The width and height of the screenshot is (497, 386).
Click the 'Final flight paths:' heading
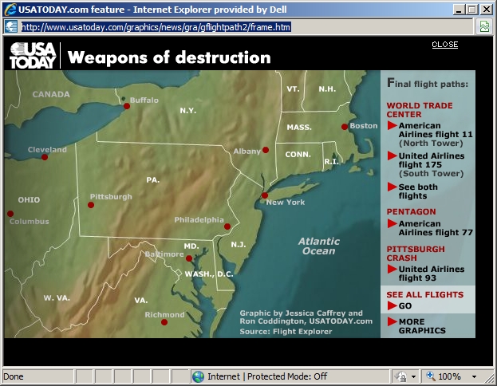[x=428, y=84]
